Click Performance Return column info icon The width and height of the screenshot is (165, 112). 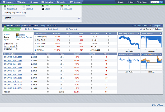click(x=54, y=34)
